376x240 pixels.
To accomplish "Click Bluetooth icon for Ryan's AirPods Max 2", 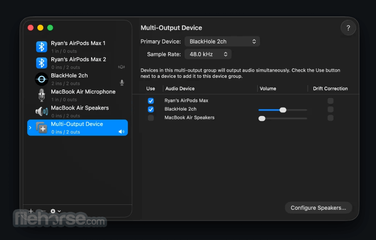I will [42, 63].
